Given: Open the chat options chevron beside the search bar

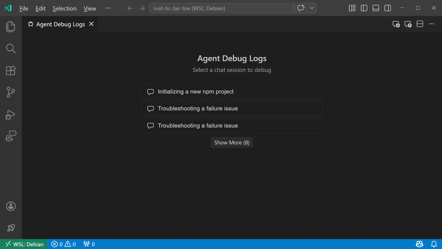Looking at the screenshot, I should pyautogui.click(x=312, y=8).
